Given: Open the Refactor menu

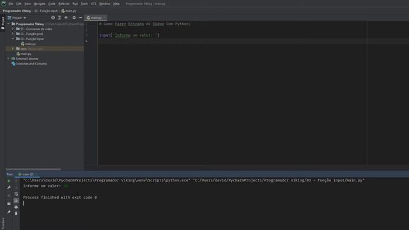Looking at the screenshot, I should [64, 4].
